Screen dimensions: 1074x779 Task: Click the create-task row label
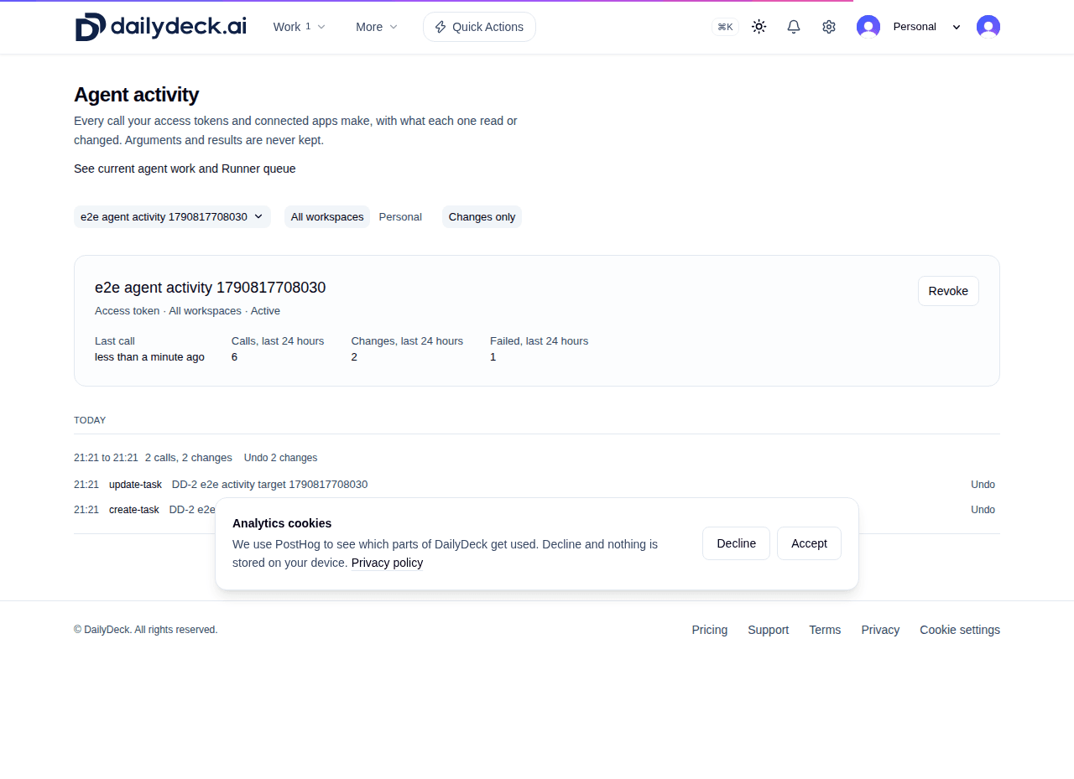pyautogui.click(x=133, y=510)
